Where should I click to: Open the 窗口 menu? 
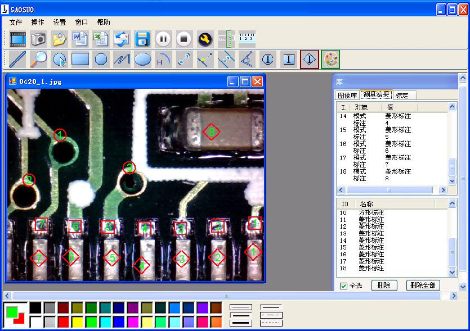82,22
